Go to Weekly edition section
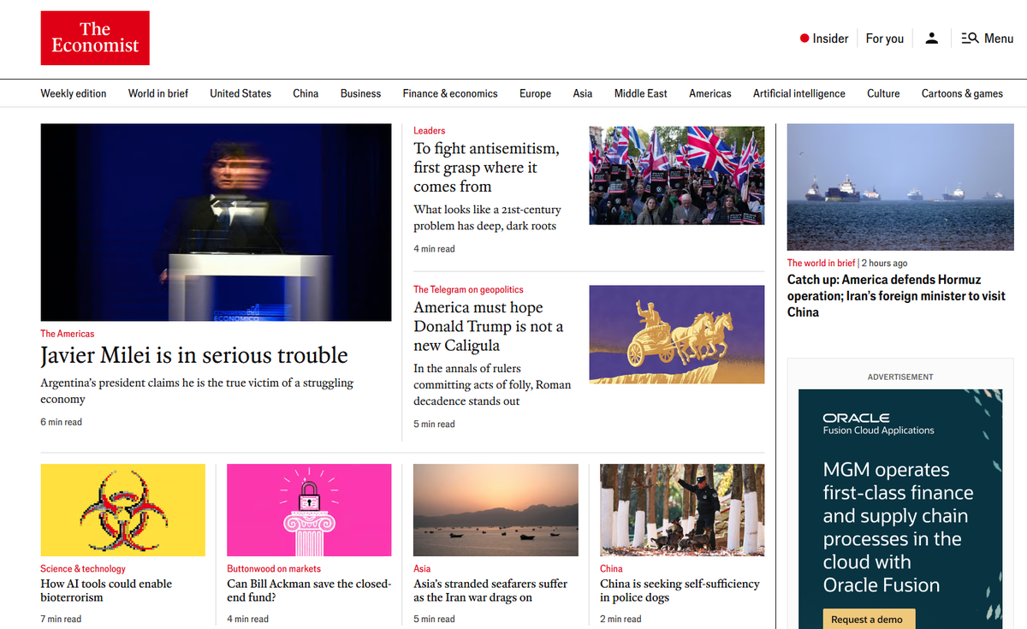The width and height of the screenshot is (1027, 629). coord(74,93)
